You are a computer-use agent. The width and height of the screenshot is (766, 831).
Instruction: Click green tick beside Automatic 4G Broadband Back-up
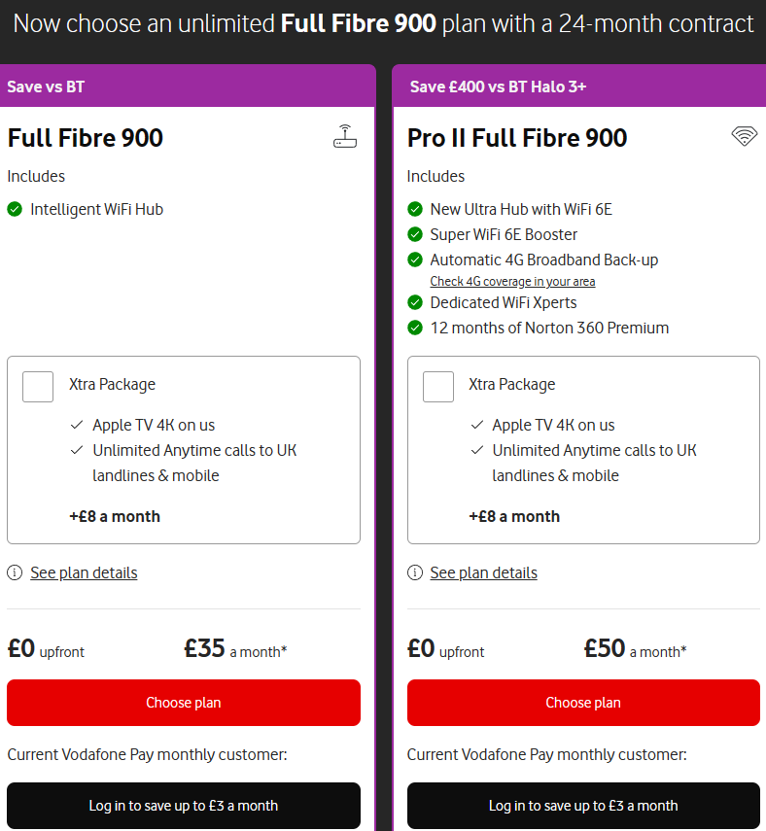[415, 260]
